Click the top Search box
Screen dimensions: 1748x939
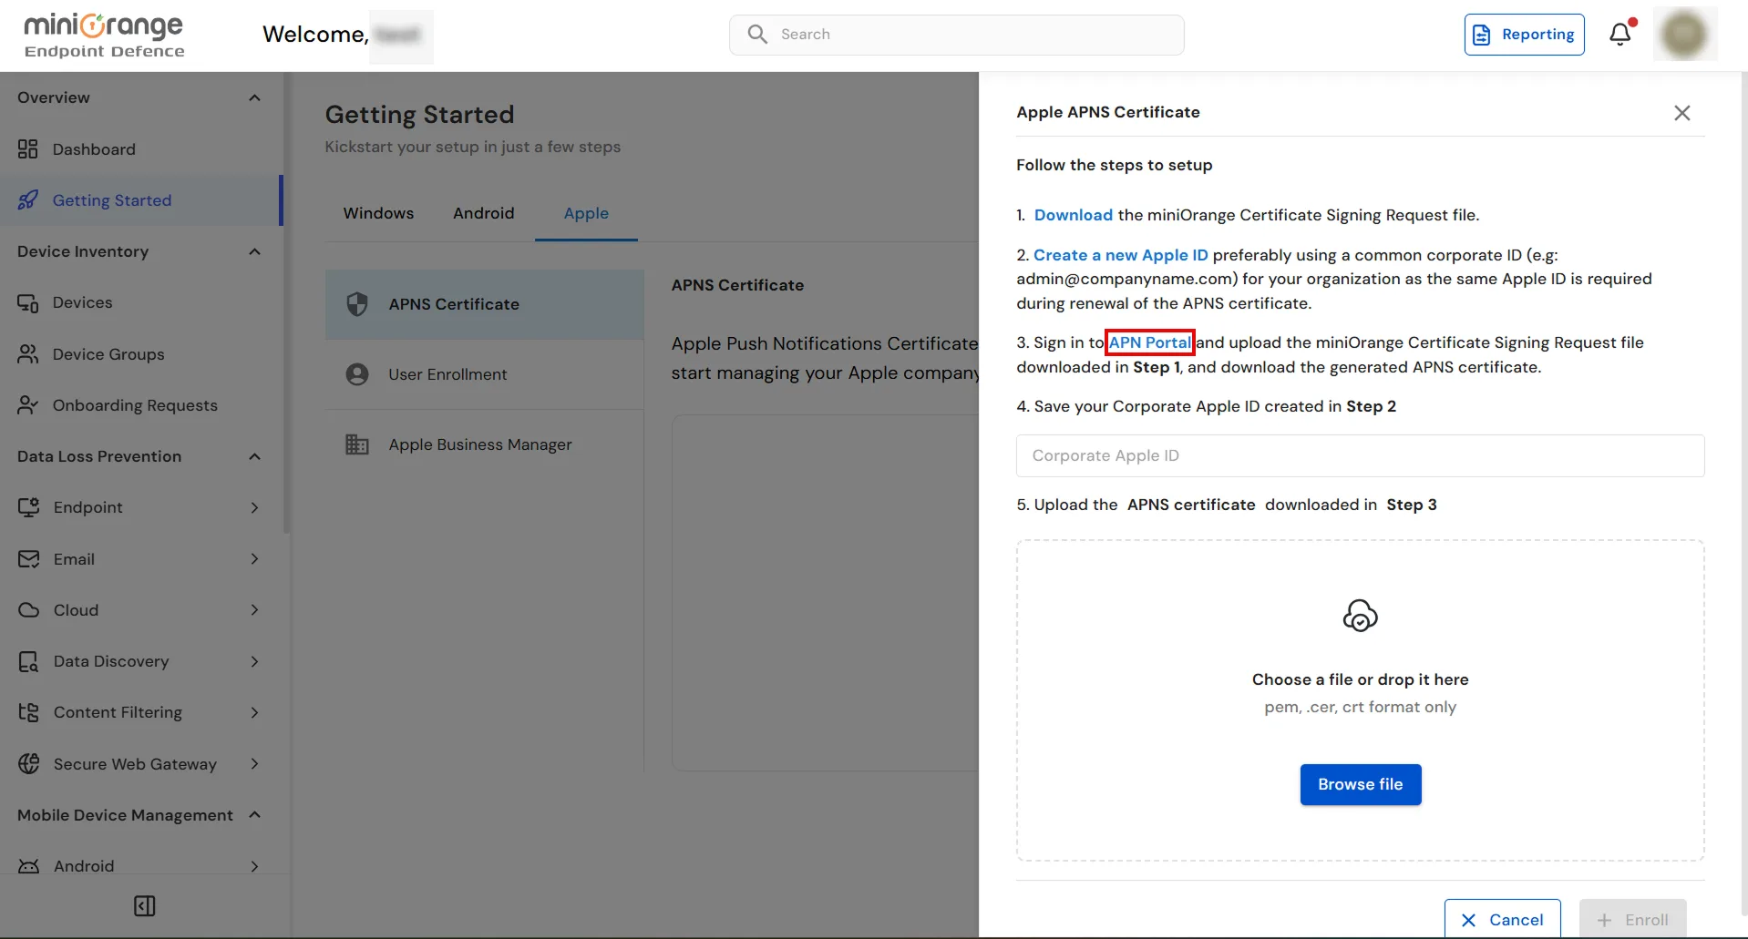(956, 35)
